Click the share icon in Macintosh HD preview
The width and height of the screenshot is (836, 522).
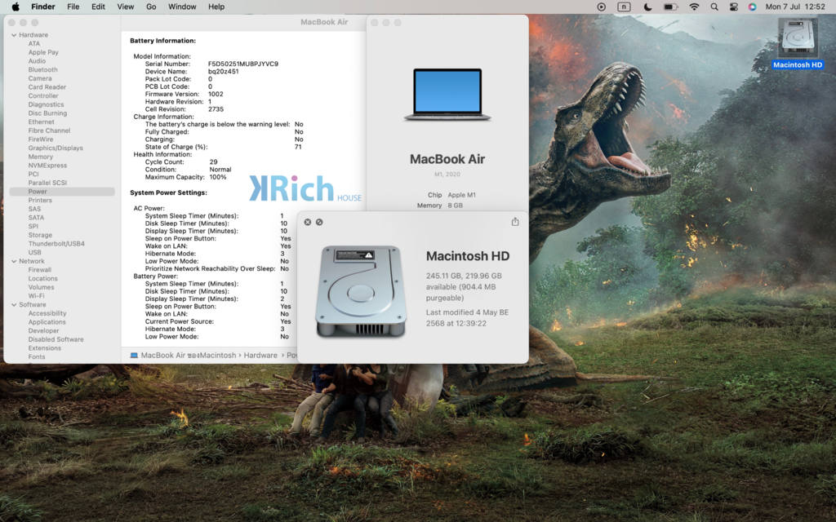click(515, 222)
